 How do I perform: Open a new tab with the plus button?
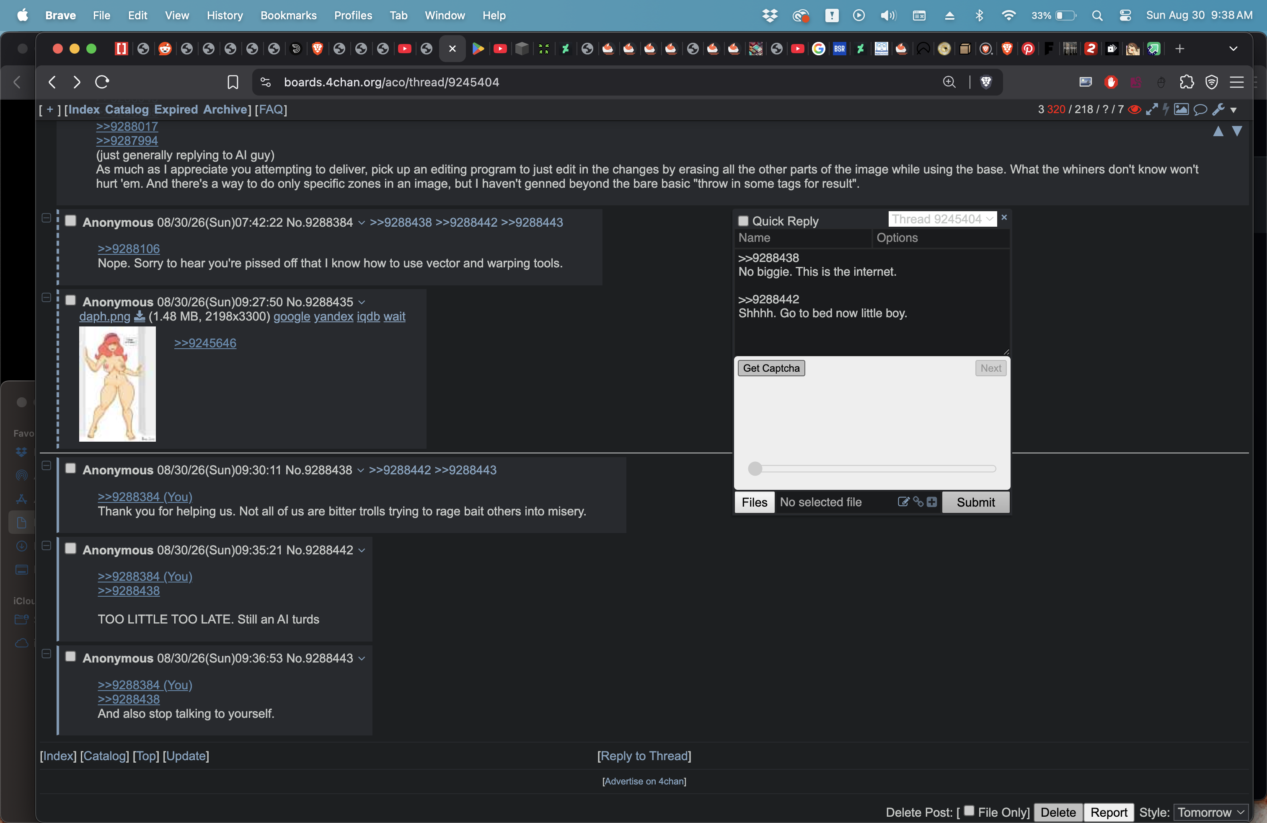tap(1180, 49)
